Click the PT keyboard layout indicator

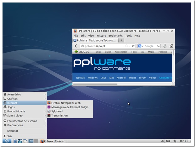[x=168, y=141]
